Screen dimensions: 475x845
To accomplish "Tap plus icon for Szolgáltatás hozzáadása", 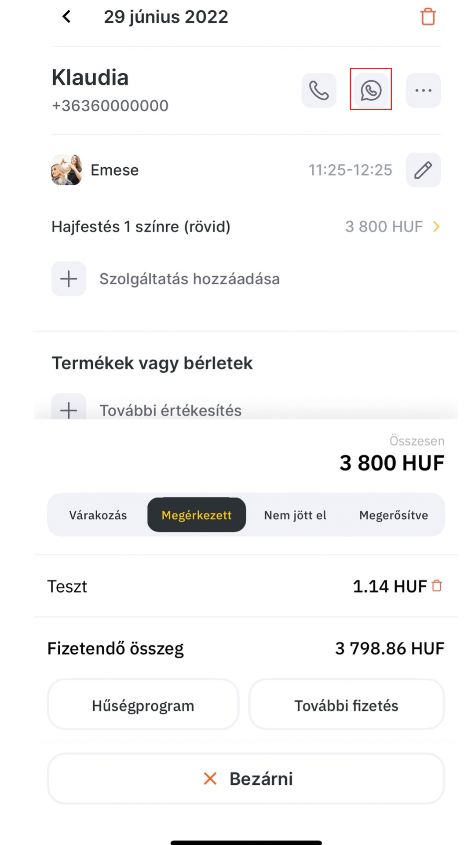I will coord(69,279).
